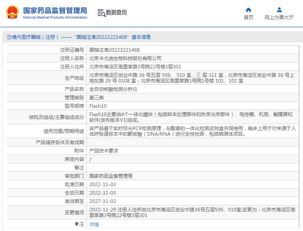Click the 其他内容 row label
Screen dimensions: 303x231
74,159
